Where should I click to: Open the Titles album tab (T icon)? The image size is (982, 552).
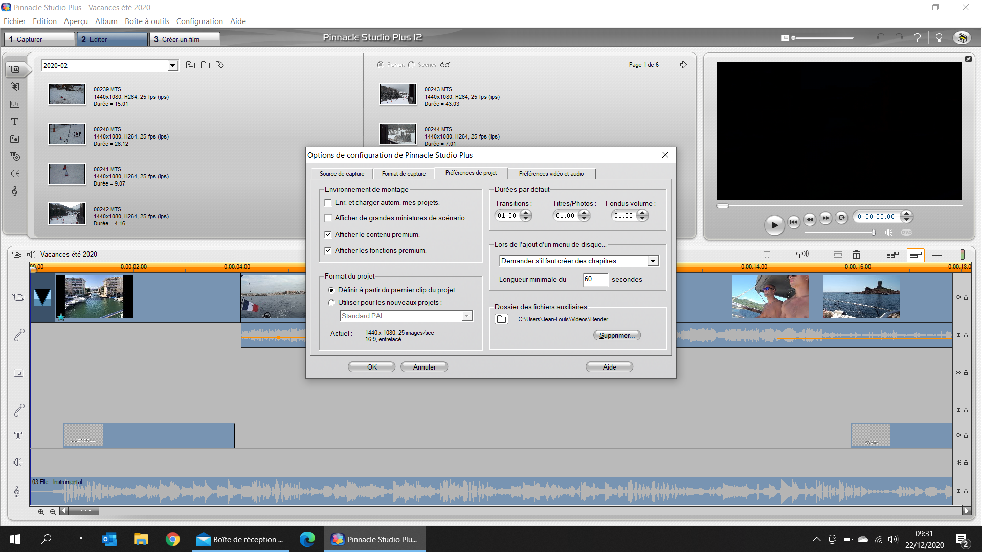[x=15, y=122]
